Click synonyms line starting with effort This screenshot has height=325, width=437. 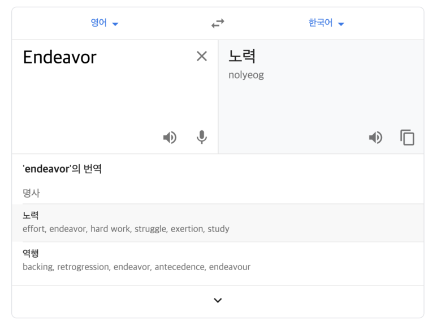[x=126, y=229]
